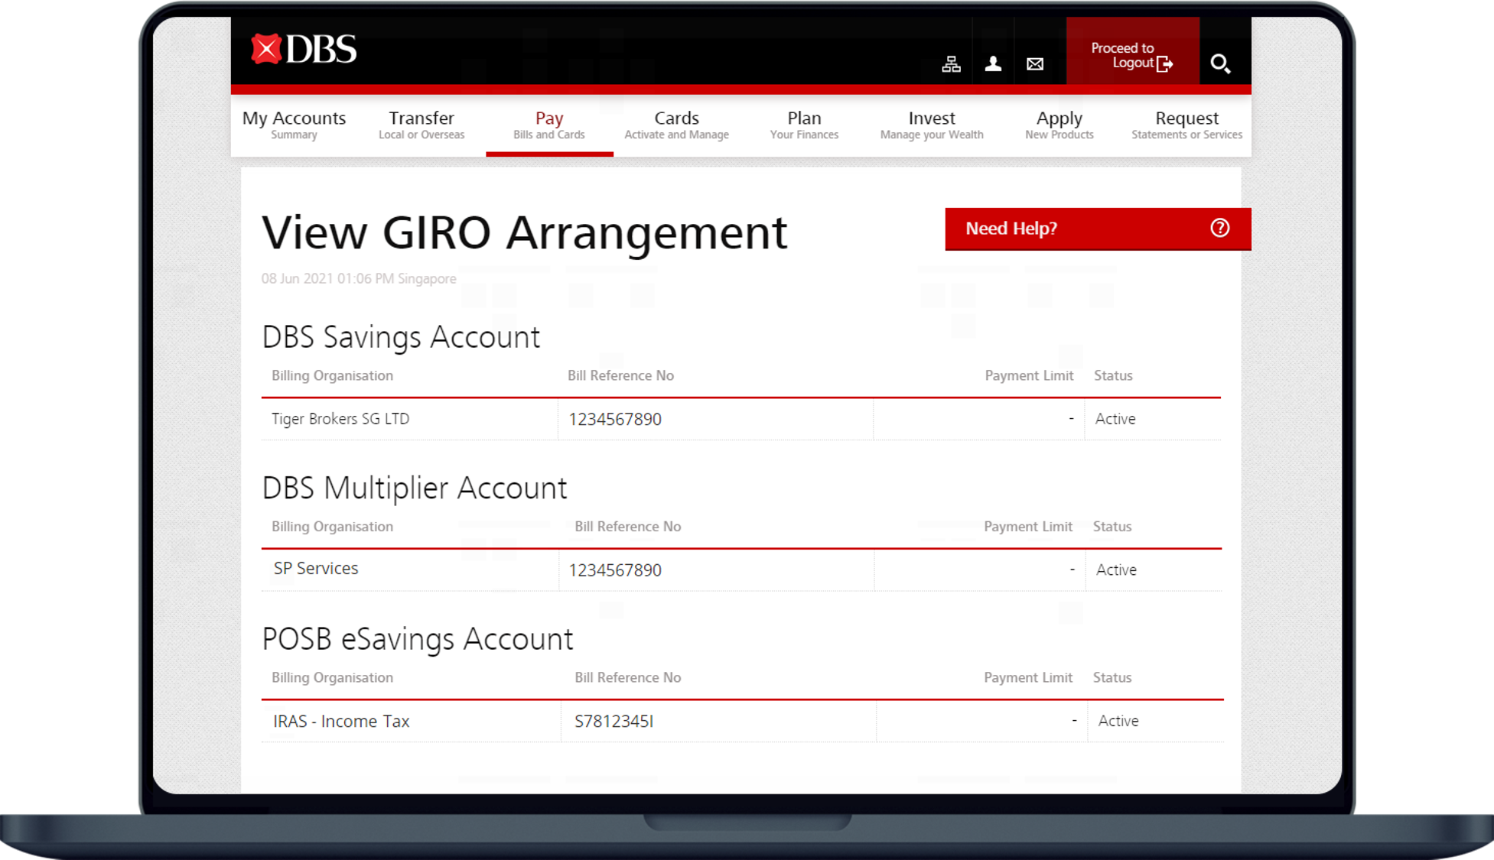Click Proceed to Logout button

(x=1132, y=51)
